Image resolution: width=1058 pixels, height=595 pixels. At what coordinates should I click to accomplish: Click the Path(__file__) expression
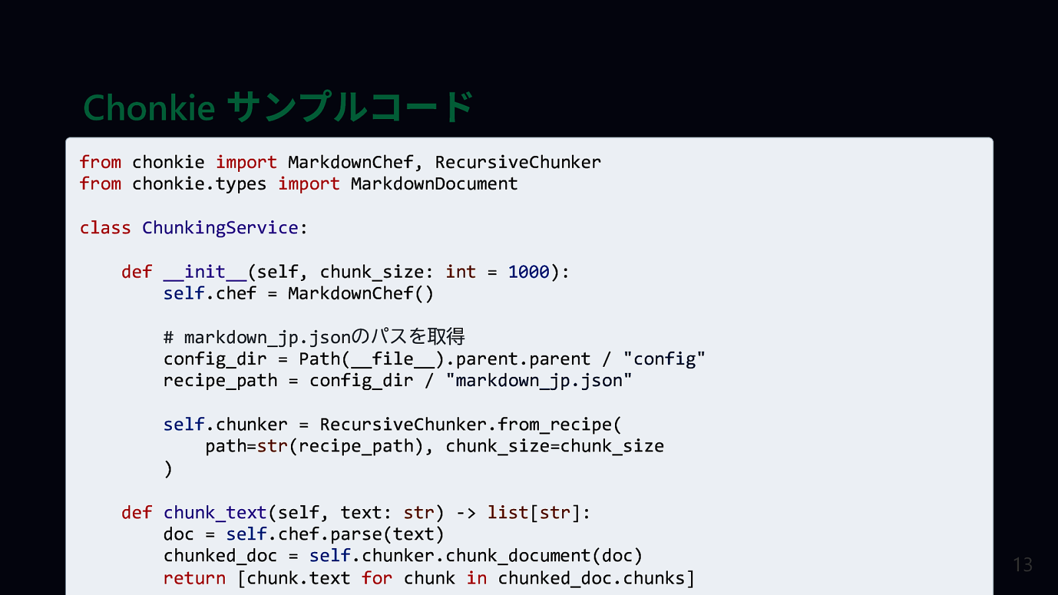pos(371,359)
